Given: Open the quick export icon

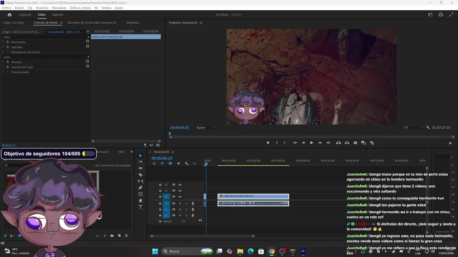Looking at the screenshot, I should click(441, 15).
